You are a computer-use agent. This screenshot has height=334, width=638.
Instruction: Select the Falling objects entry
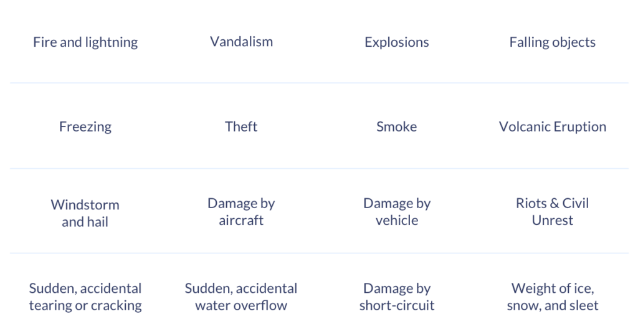pos(552,42)
